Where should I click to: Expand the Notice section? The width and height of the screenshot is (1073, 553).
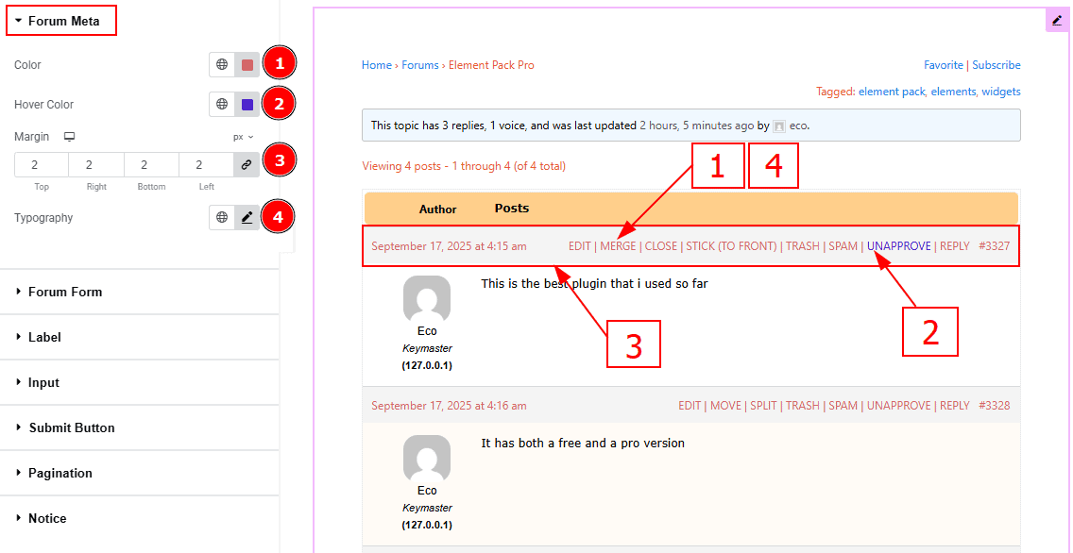tap(140, 518)
